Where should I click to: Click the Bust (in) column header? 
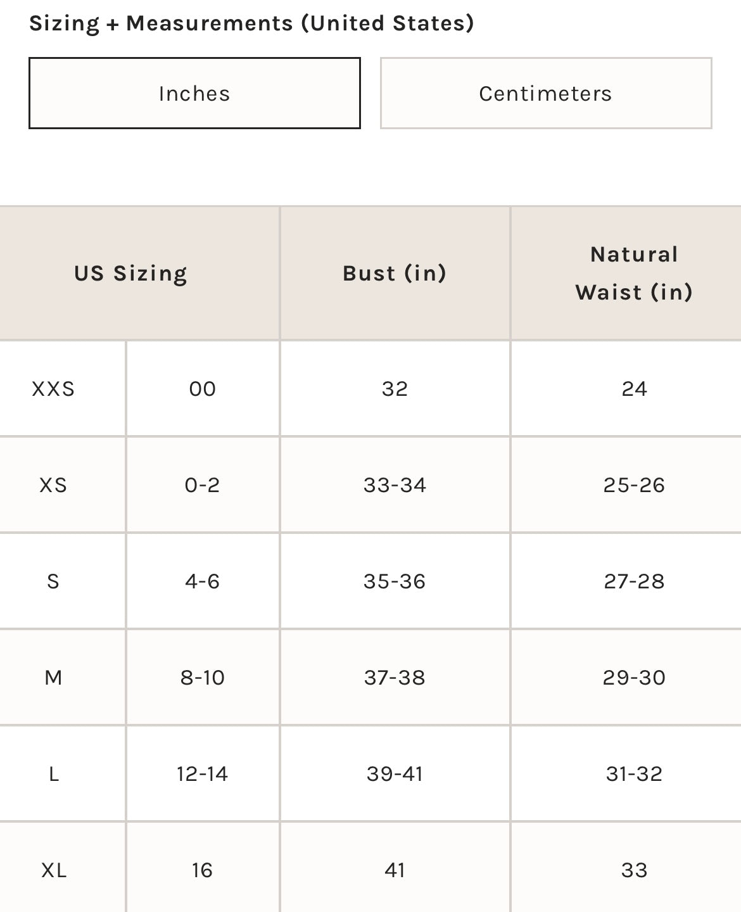pos(395,273)
